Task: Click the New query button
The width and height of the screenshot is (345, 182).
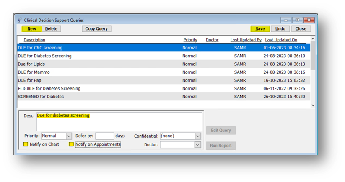Action: [31, 29]
